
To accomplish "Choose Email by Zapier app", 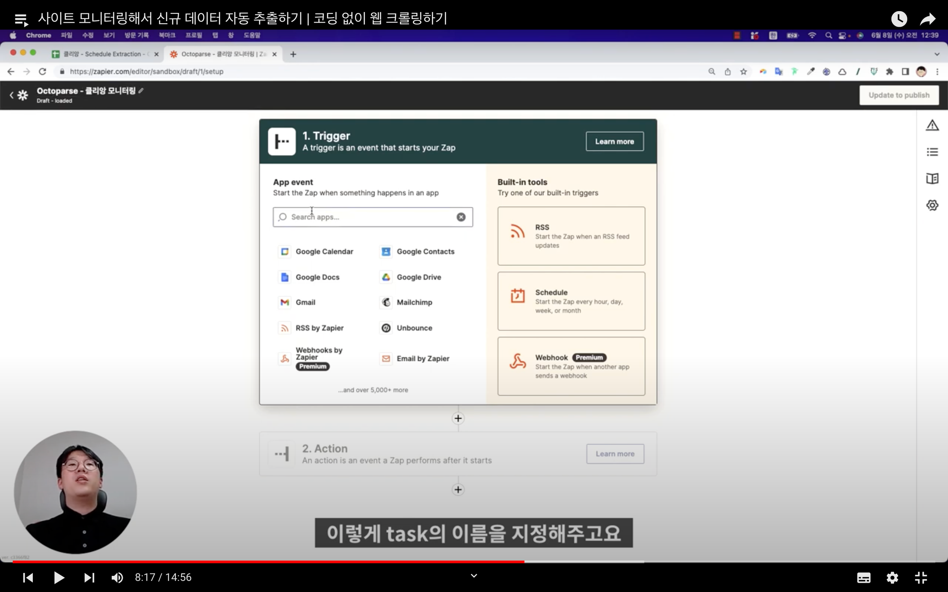I will [x=415, y=358].
